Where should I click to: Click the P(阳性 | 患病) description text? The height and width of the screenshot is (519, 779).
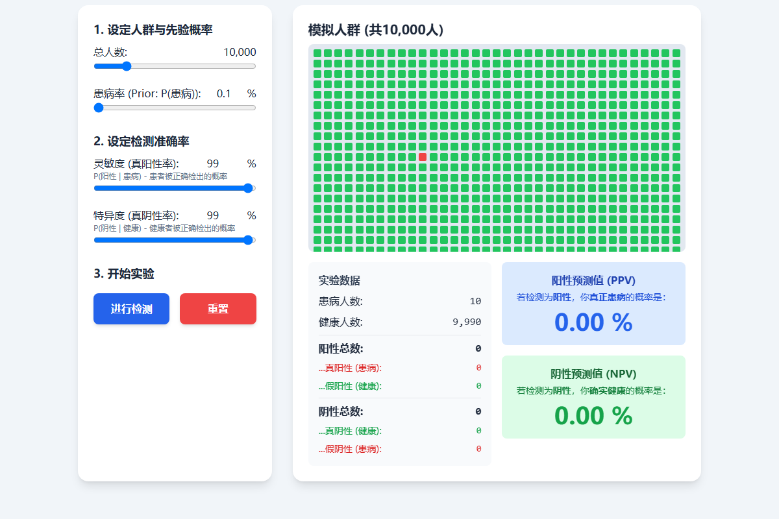tap(160, 176)
